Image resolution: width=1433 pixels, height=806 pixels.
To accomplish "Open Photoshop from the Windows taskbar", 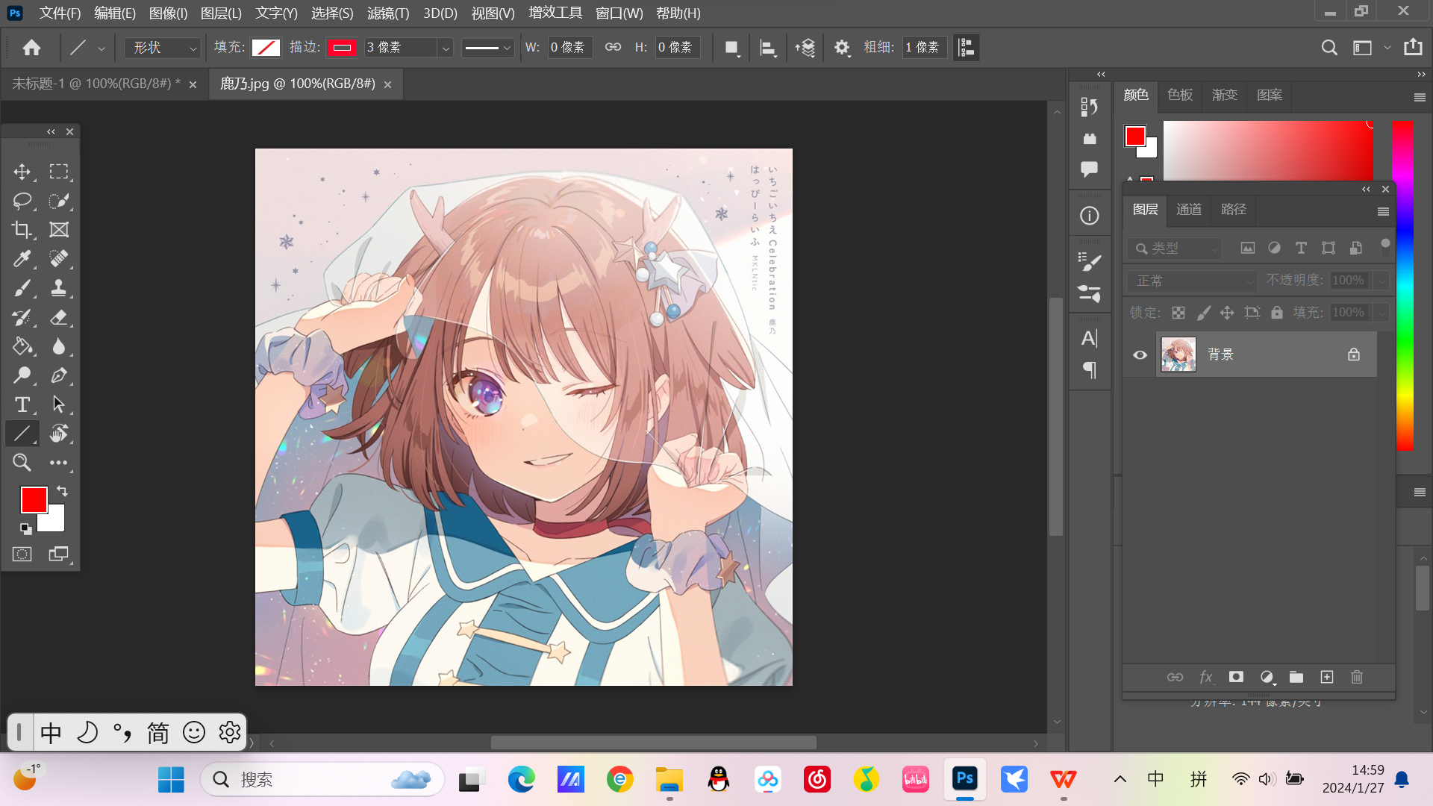I will (964, 780).
